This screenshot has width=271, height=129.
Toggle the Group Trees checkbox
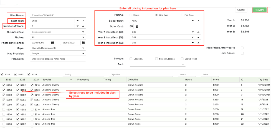pyautogui.click(x=182, y=59)
